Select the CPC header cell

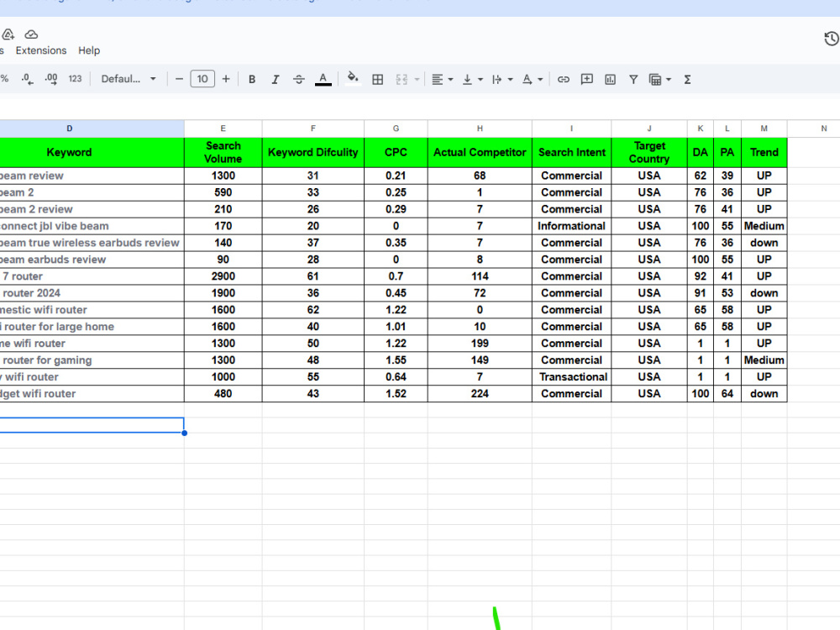click(396, 152)
